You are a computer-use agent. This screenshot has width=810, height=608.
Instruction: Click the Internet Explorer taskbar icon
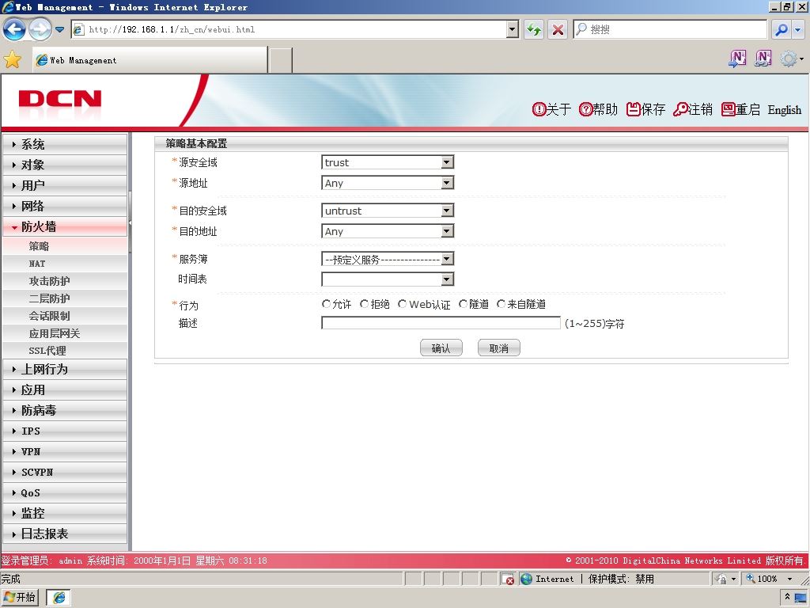pos(59,598)
